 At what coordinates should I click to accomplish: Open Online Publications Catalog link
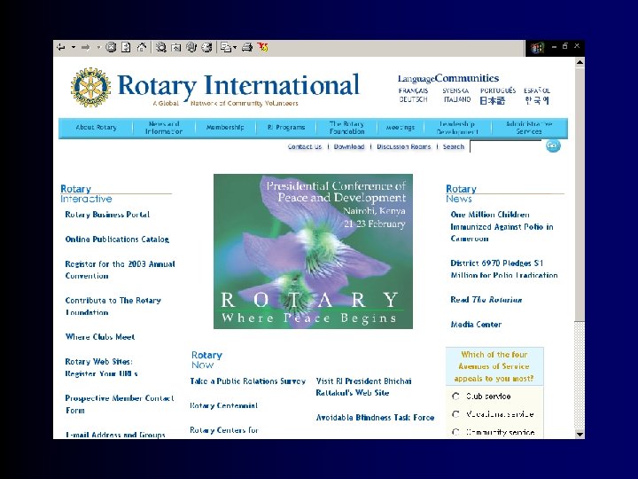click(117, 239)
